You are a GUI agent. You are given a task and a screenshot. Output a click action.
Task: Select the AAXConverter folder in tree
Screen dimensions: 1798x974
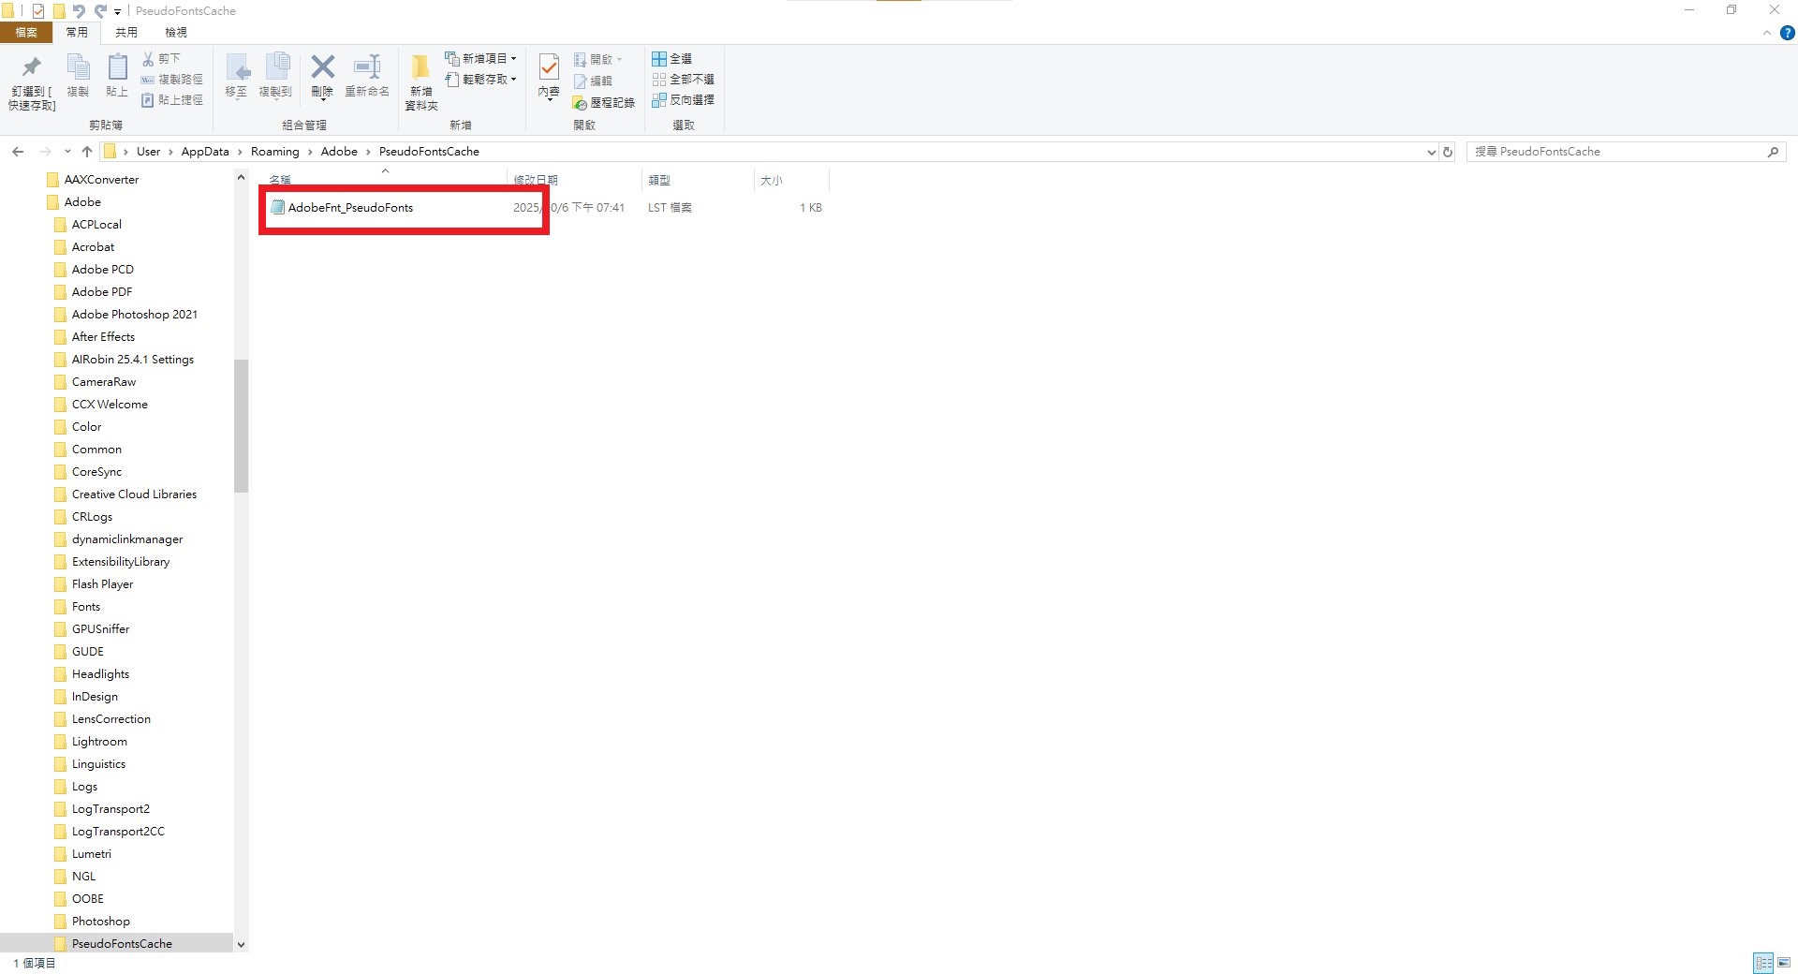pyautogui.click(x=101, y=180)
